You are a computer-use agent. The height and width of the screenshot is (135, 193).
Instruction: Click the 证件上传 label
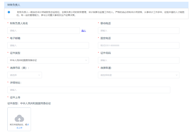click(15, 97)
